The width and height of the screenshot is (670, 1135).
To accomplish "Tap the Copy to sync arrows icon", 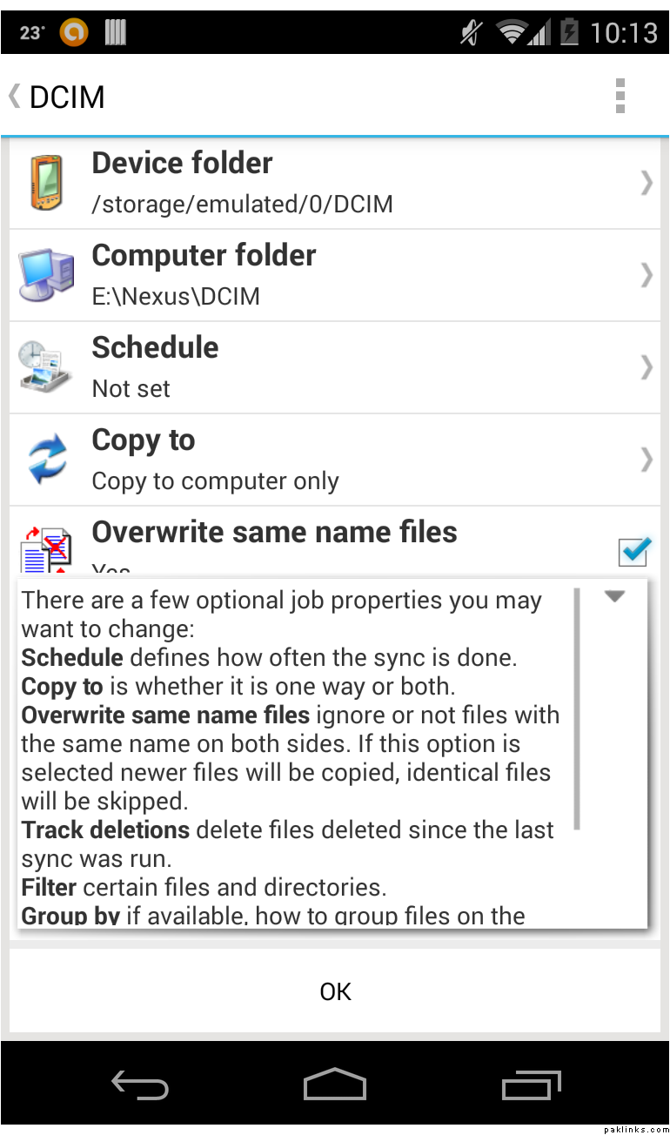I will point(47,460).
